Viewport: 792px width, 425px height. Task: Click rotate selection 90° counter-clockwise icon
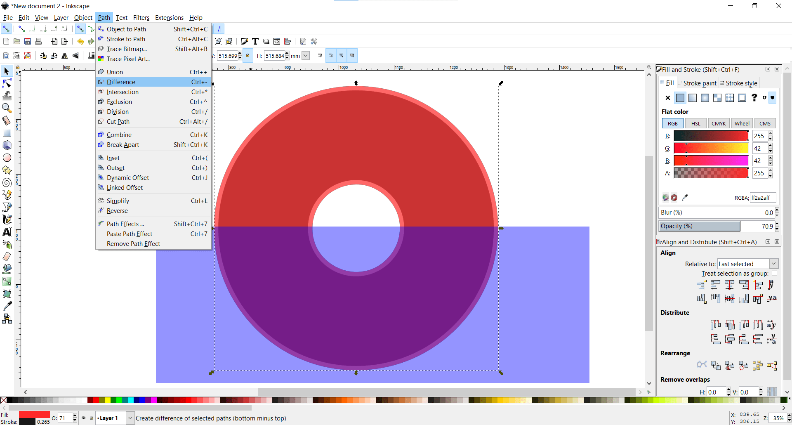click(43, 56)
